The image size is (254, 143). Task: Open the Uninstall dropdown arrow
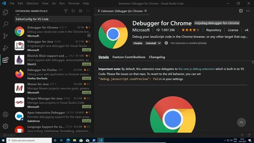click(x=160, y=43)
